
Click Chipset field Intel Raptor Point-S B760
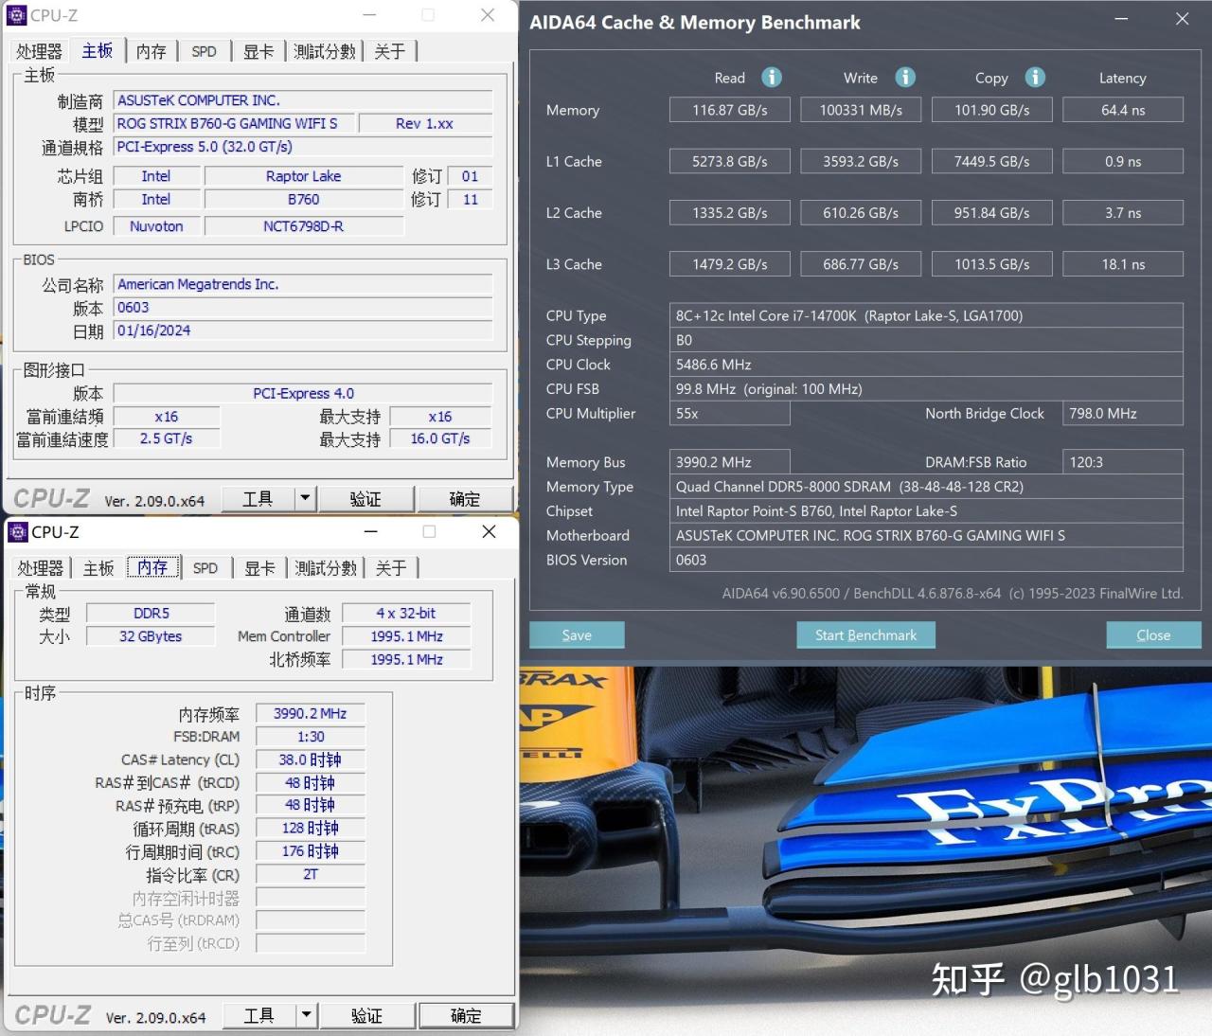point(926,511)
